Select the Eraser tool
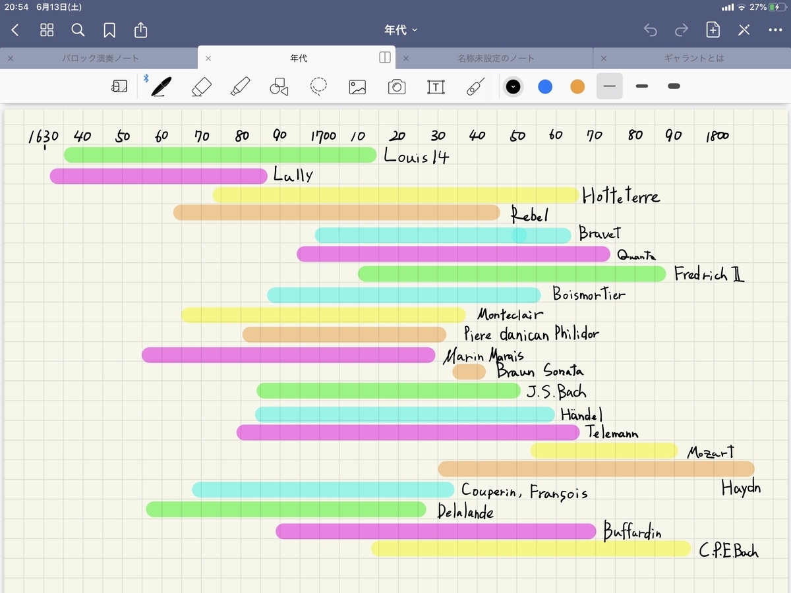Screen dimensions: 791x593 [201, 86]
